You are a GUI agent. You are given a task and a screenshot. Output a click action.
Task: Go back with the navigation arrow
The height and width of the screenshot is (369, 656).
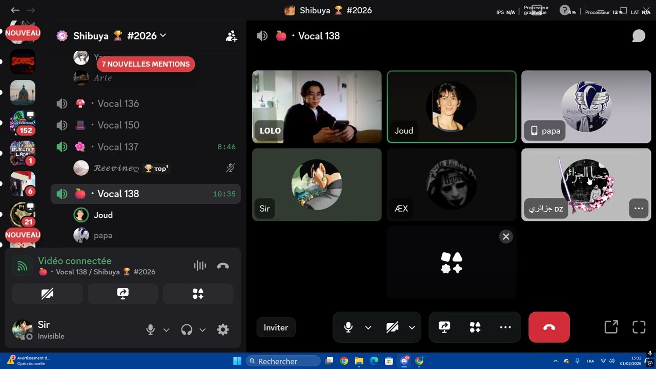[15, 10]
